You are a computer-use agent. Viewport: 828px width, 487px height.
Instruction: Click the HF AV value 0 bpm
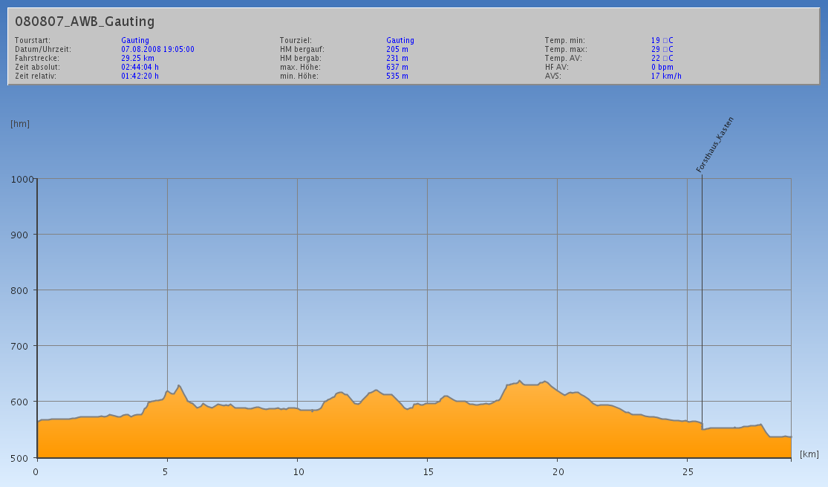[662, 67]
